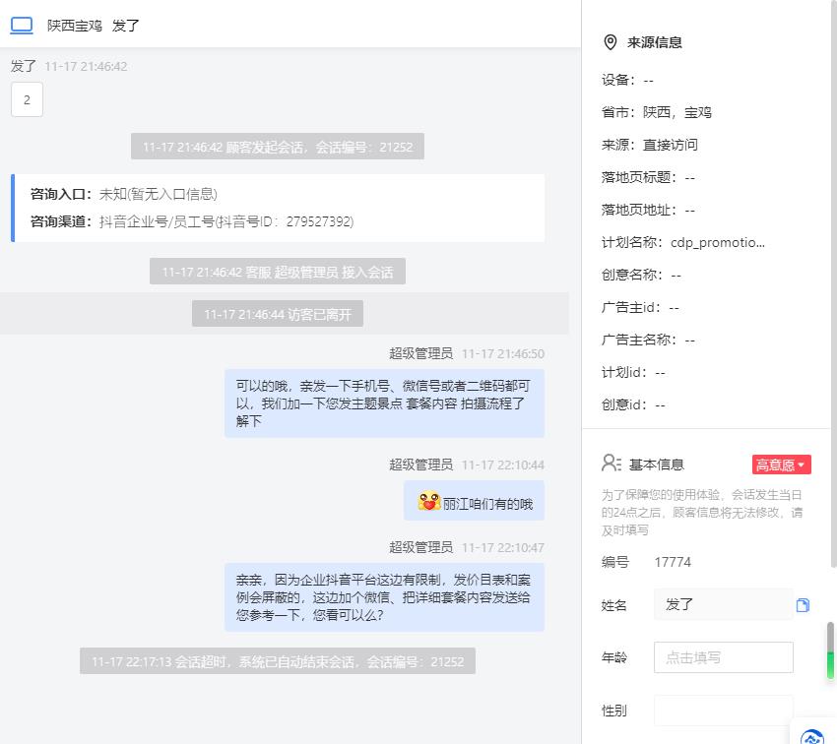This screenshot has height=744, width=837.
Task: Click the copy icon next to 姓名 field
Action: coord(803,605)
